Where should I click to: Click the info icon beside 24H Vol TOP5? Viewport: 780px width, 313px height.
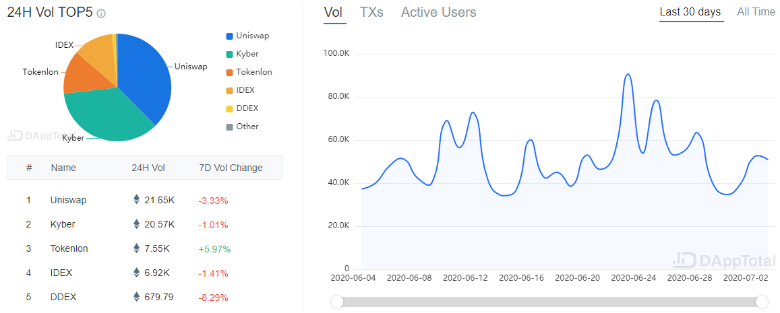point(101,14)
